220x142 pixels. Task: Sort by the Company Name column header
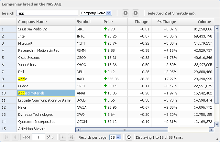tap(46, 22)
